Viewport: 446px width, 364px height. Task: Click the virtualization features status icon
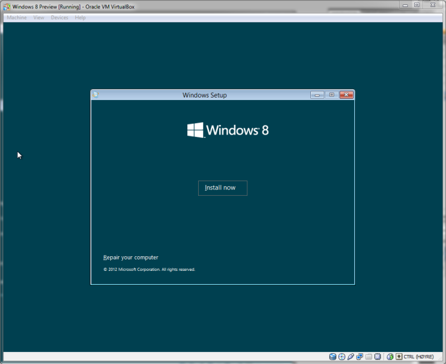pyautogui.click(x=377, y=356)
